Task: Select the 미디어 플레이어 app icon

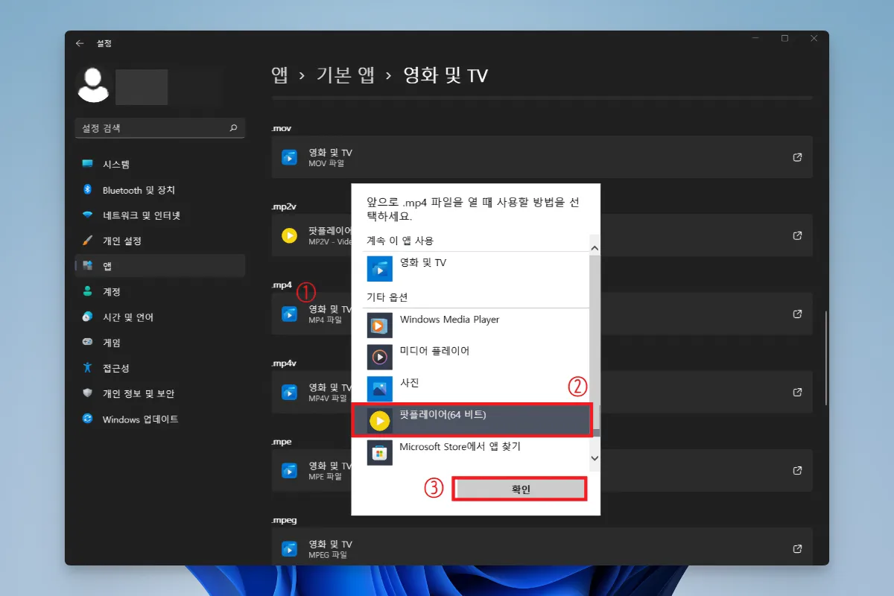Action: [380, 357]
